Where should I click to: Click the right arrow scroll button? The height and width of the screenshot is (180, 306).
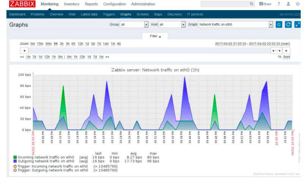[x=286, y=51]
